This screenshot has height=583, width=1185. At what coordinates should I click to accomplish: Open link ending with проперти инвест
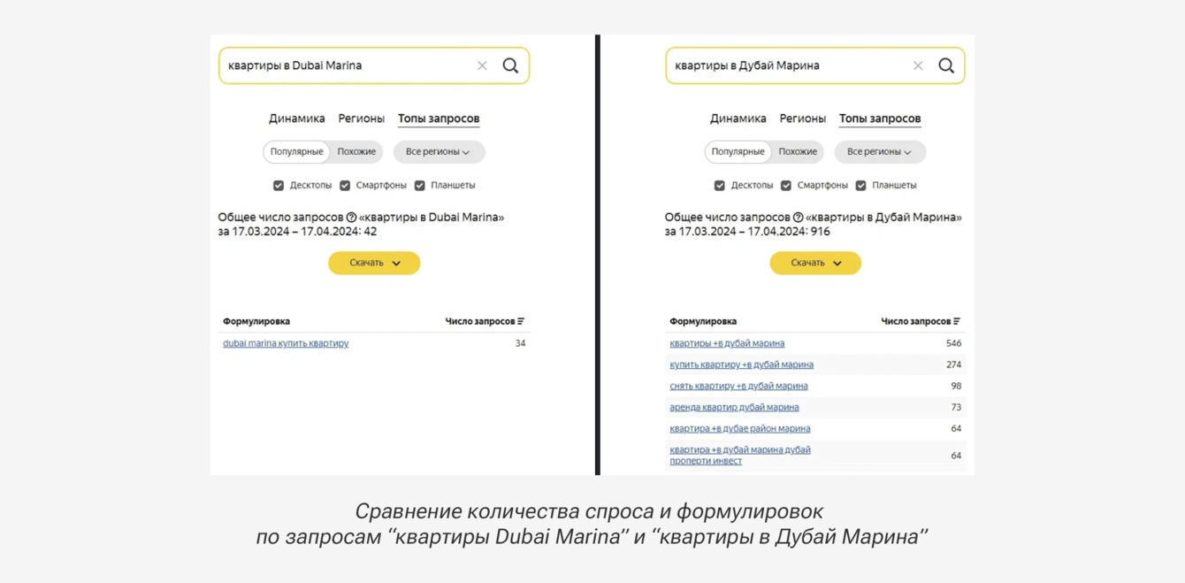[740, 455]
